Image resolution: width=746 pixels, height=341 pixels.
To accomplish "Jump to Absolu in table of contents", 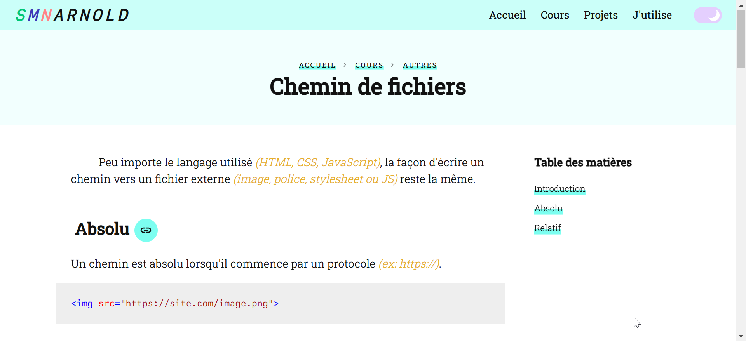I will 548,209.
